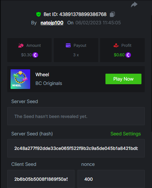Viewport: 152px width, 188px height.
Task: Open the Wheel game thumbnail
Action: click(20, 79)
